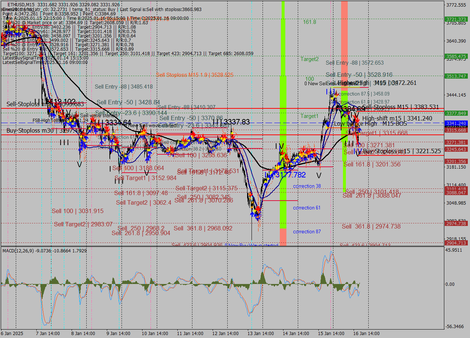470x338 pixels.
Task: Click the '16 Jan 14:00' time axis label
Action: pyautogui.click(x=366, y=334)
